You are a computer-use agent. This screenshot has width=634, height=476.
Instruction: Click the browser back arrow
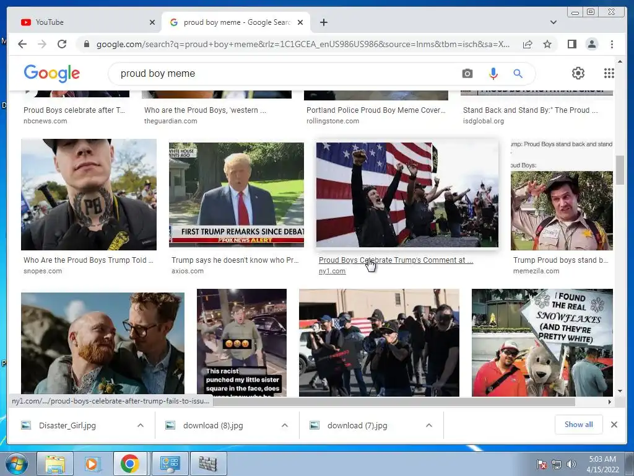click(x=22, y=44)
